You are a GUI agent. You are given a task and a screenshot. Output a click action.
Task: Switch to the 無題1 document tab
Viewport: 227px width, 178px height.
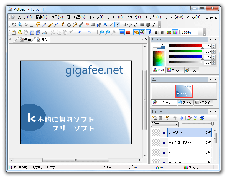(x=26, y=40)
